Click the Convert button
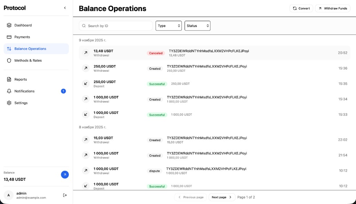Screen dimensions: 356x204 coord(301,8)
